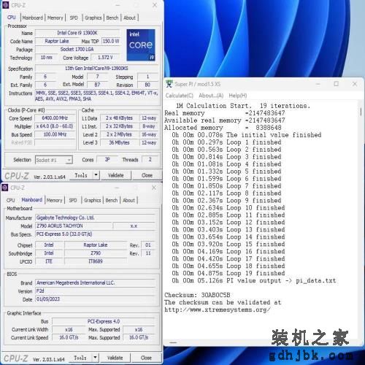Viewport: 365px width, 365px height.
Task: Close the lower CPU-Z Mainboard window with X
Action: coord(154,188)
